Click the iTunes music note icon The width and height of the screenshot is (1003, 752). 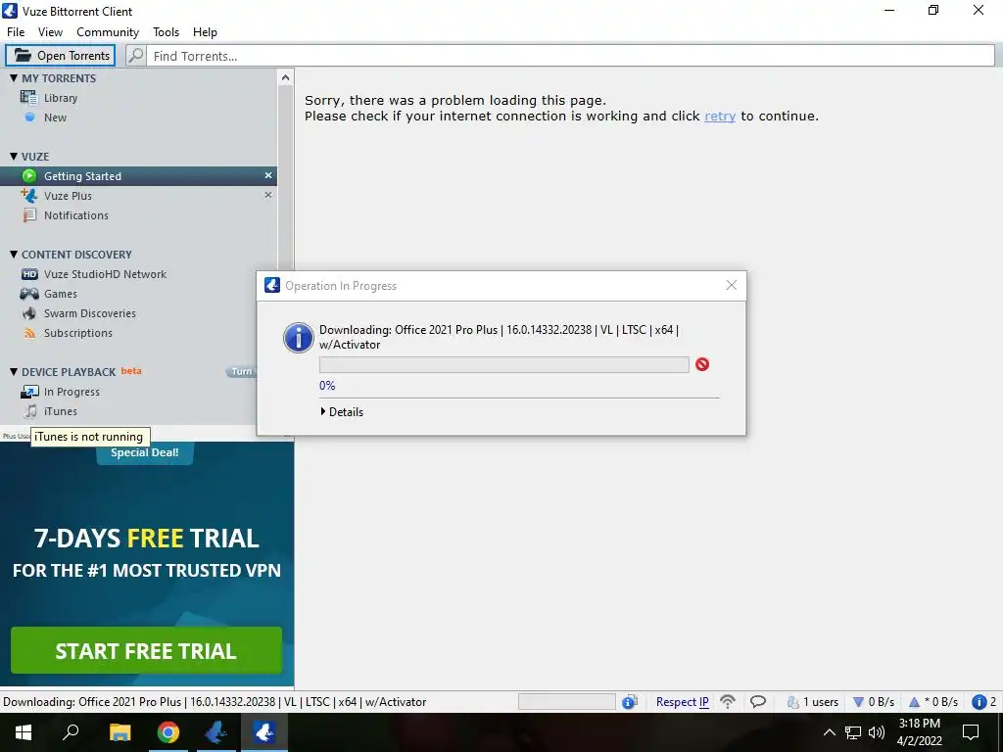(x=29, y=411)
